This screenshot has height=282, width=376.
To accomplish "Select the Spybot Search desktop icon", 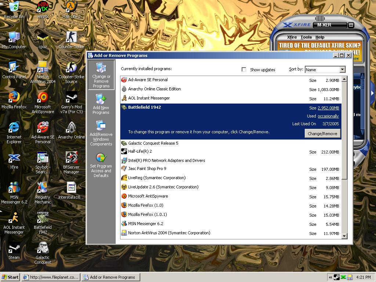I will 43,163.
